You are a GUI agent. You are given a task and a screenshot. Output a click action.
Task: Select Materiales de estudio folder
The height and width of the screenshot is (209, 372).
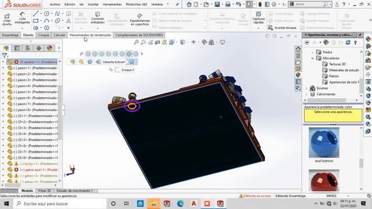pos(341,70)
